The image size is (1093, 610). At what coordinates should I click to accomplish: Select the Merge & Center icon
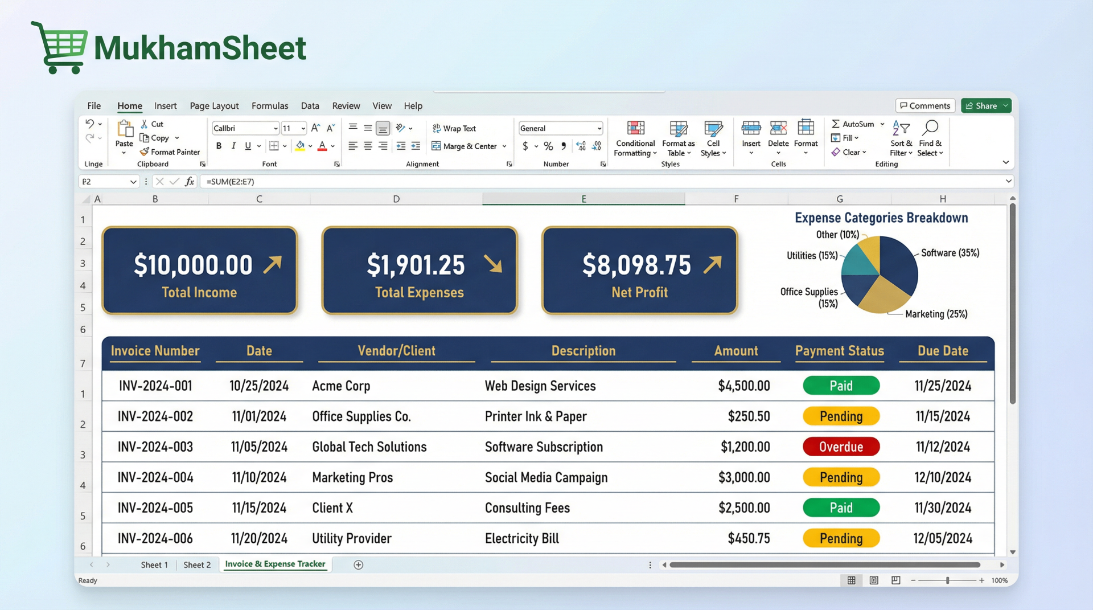(436, 146)
